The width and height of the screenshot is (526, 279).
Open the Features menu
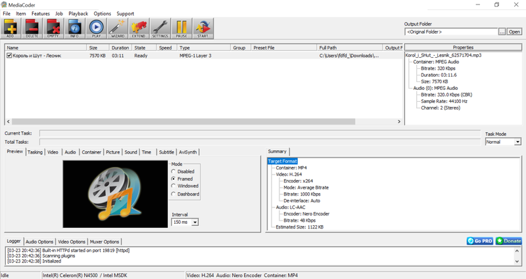[x=41, y=14]
